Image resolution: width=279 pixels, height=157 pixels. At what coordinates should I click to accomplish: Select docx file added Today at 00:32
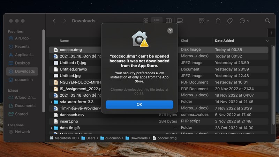click(158, 56)
